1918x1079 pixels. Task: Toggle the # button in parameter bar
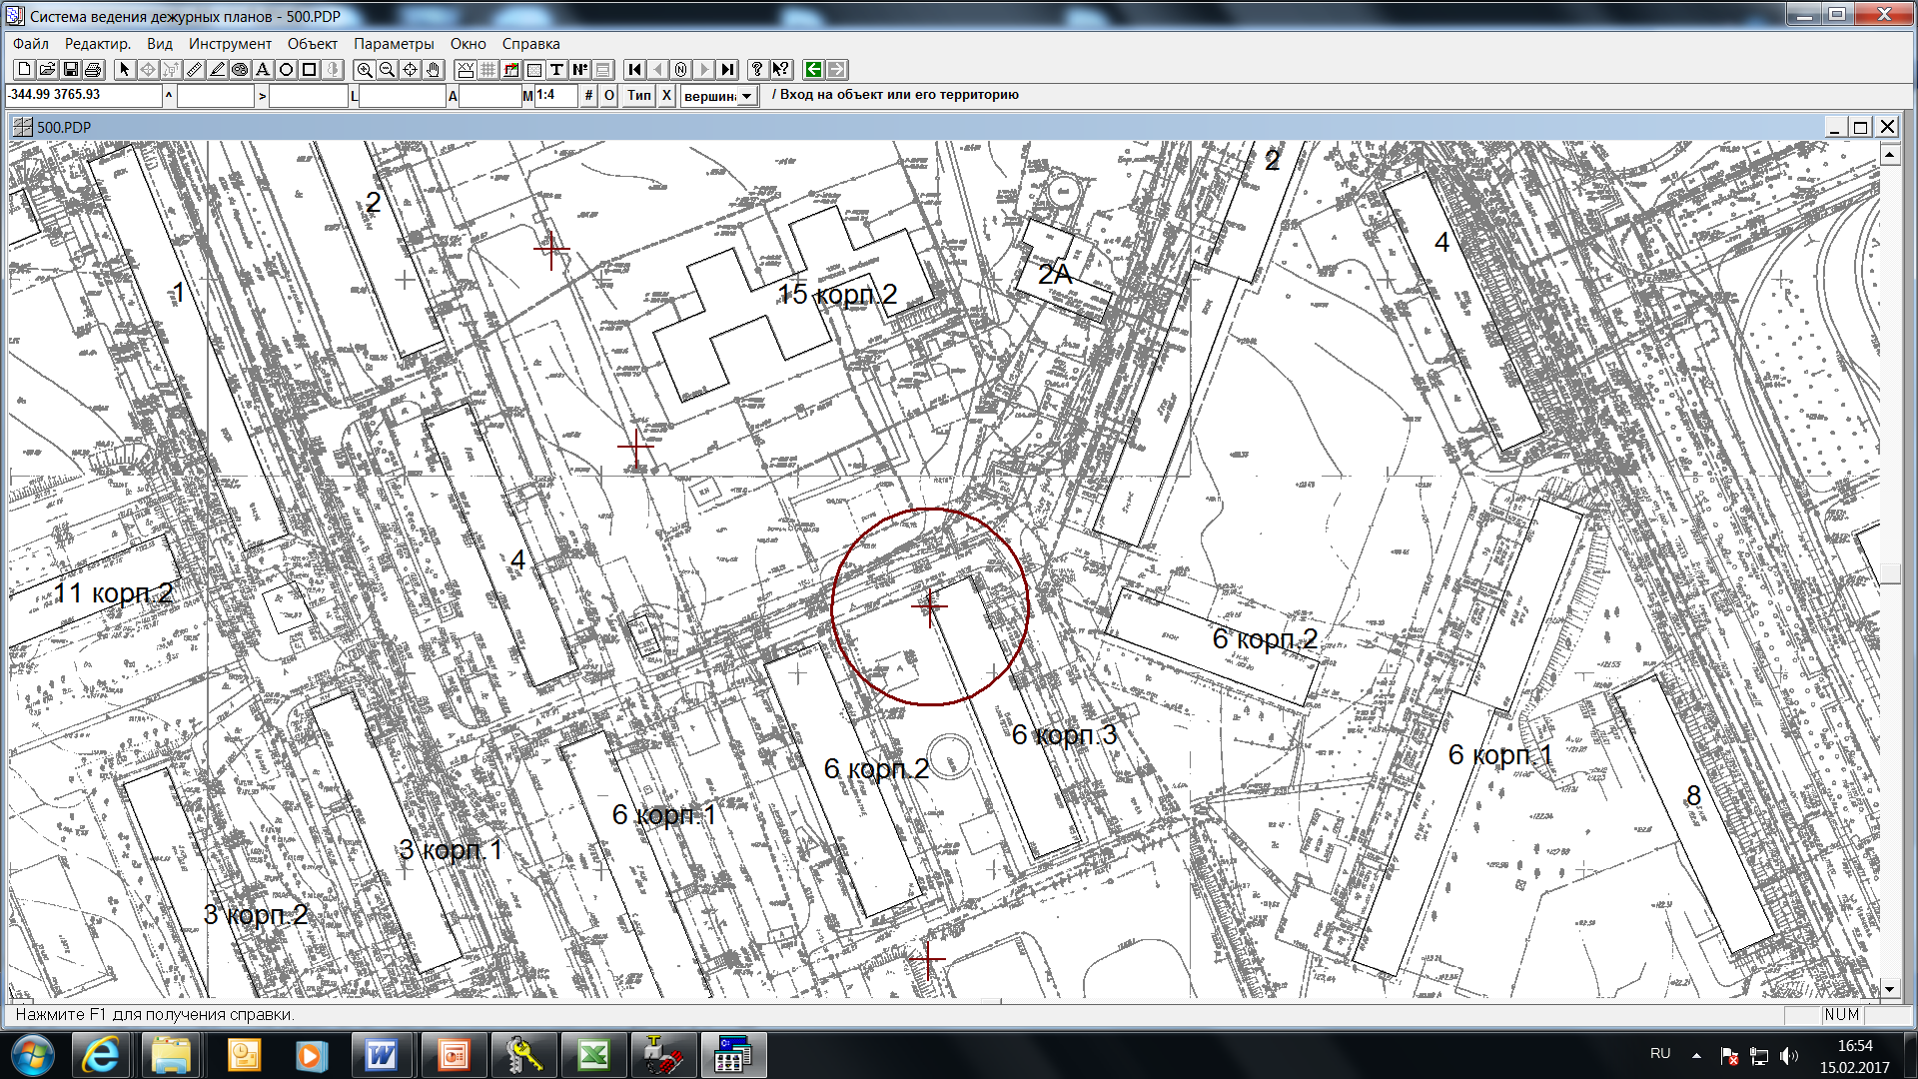(x=588, y=96)
